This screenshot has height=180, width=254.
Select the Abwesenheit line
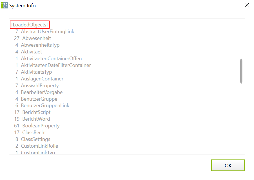tap(37, 38)
